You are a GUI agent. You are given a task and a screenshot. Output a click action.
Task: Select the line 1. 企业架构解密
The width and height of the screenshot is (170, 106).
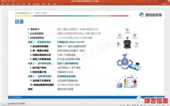(35, 33)
